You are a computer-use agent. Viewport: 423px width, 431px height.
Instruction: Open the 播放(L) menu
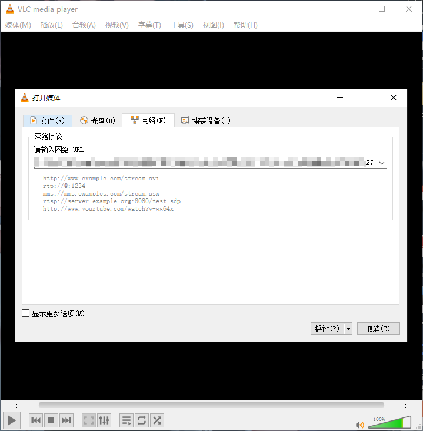coord(52,25)
